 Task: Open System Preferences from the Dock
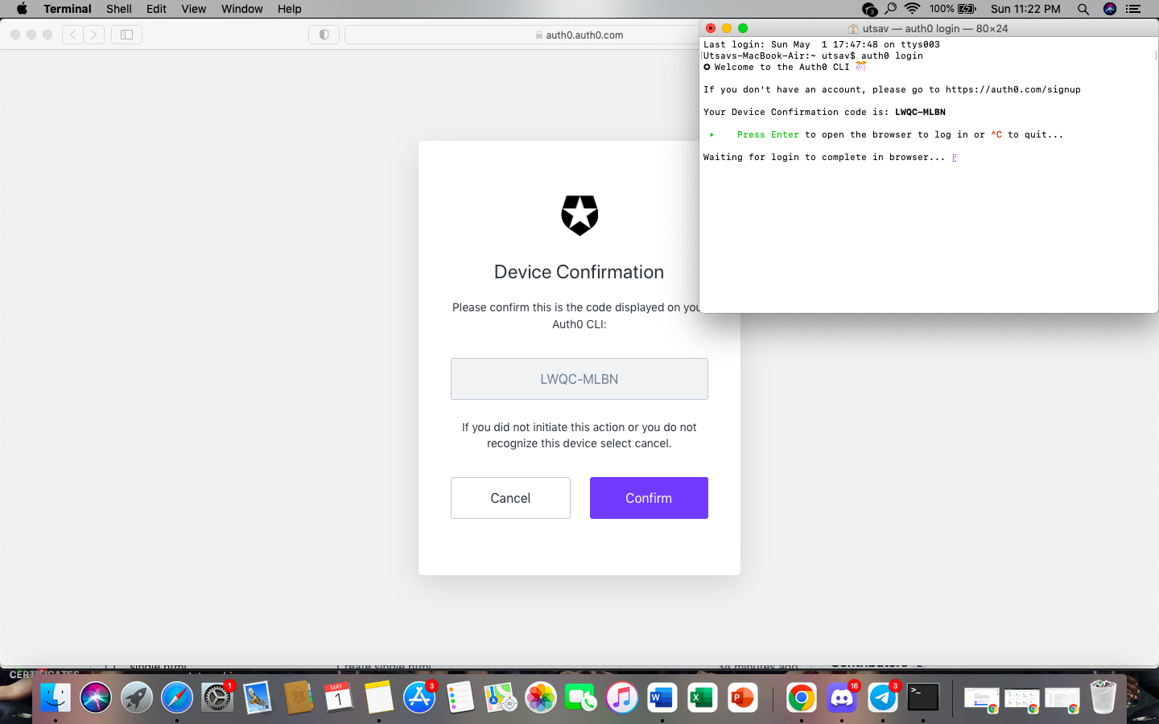(x=217, y=697)
